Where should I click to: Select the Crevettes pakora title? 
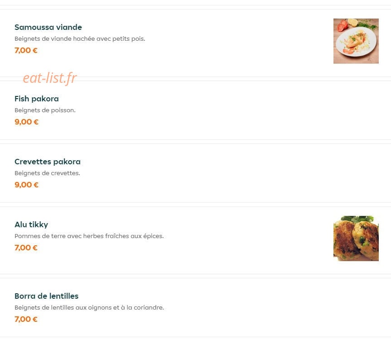(x=48, y=162)
